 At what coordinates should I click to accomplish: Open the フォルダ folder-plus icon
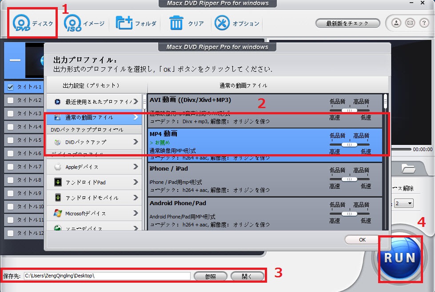click(124, 23)
